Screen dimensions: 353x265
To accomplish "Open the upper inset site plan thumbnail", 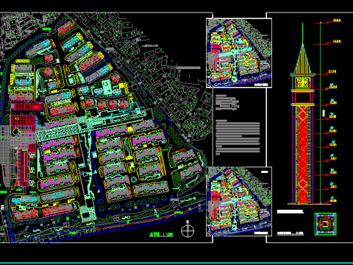I will coord(239,53).
